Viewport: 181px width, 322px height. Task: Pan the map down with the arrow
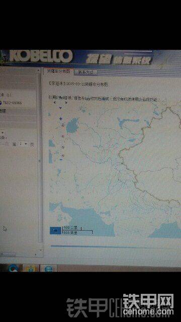click(60, 107)
